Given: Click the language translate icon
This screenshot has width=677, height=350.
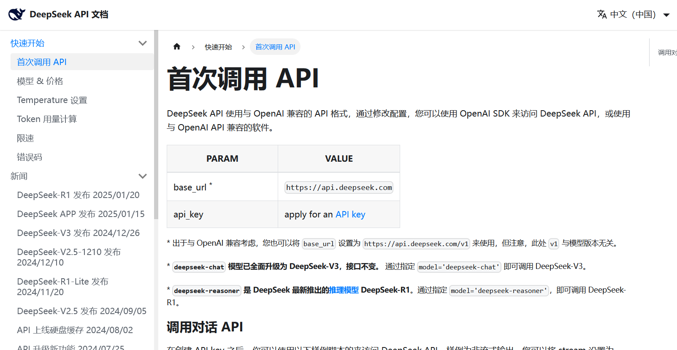Looking at the screenshot, I should click(602, 14).
